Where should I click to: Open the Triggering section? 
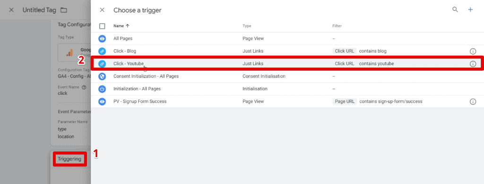tap(69, 159)
